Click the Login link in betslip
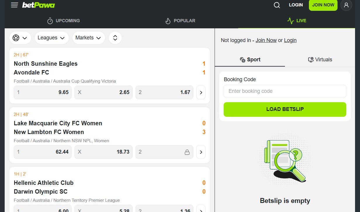 point(290,40)
